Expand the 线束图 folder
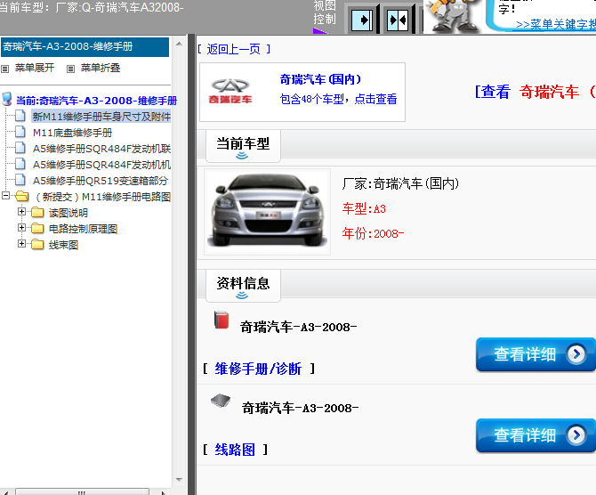 tap(21, 244)
